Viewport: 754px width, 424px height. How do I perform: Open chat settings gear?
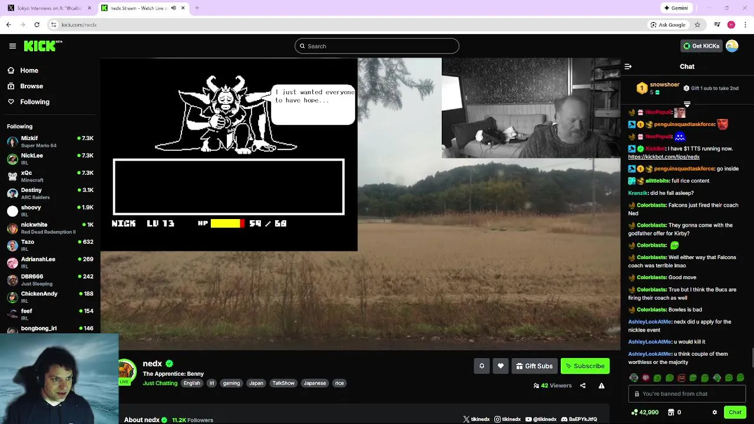click(715, 412)
